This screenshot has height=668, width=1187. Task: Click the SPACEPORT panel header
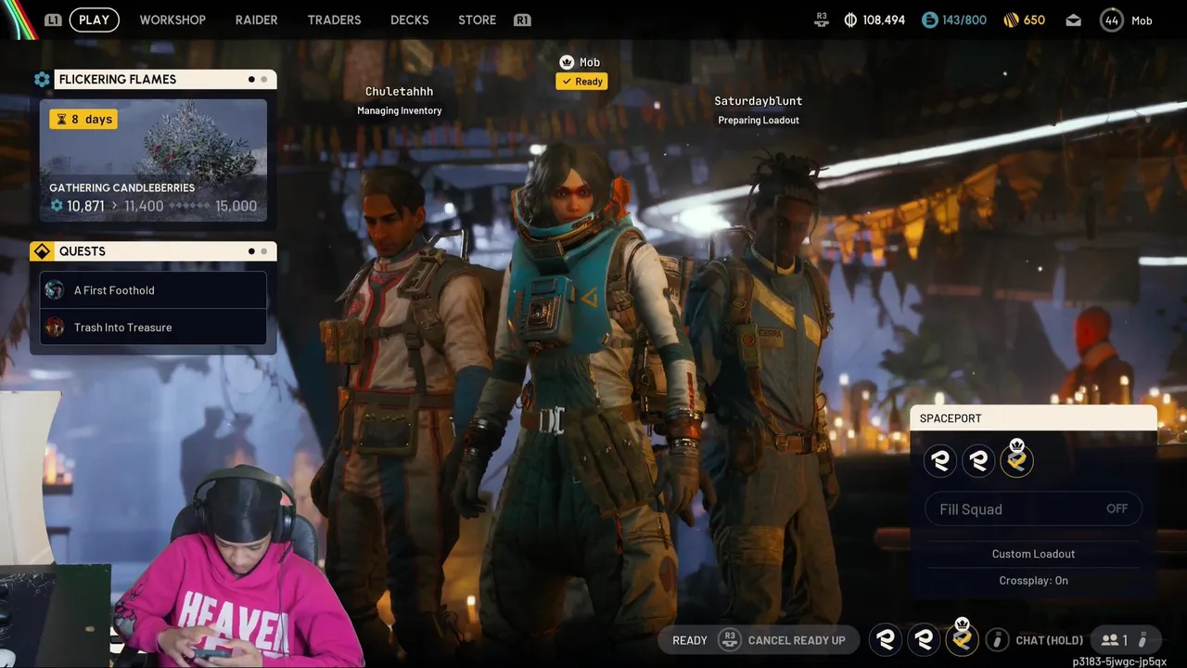point(1033,418)
